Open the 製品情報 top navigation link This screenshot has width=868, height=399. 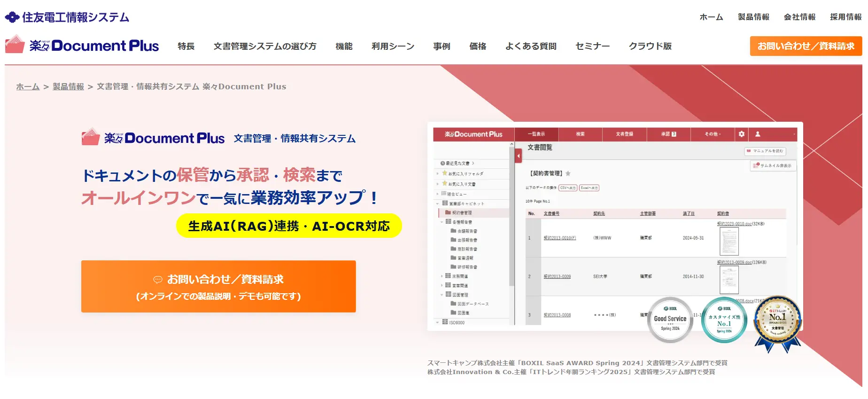[x=753, y=17]
